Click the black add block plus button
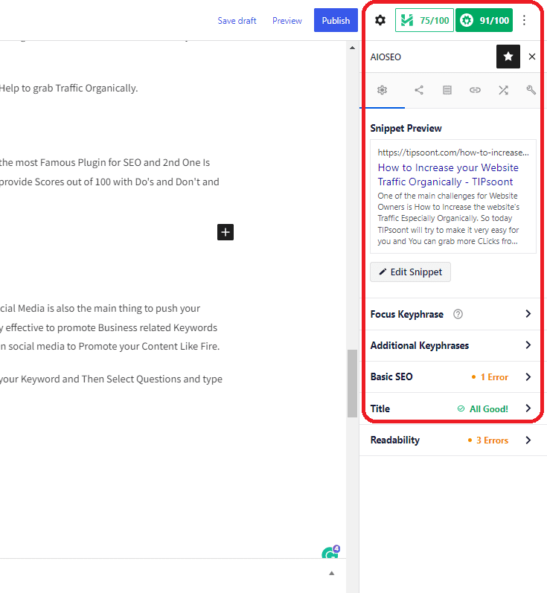The image size is (547, 593). click(x=225, y=232)
